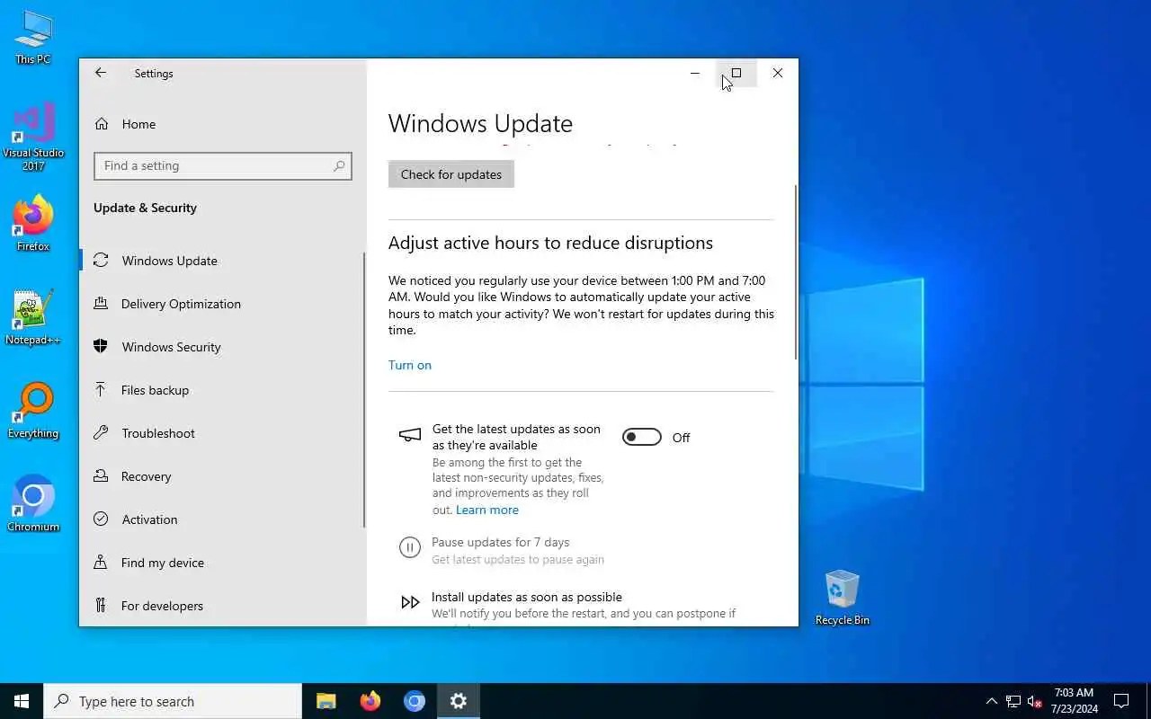Toggle Get the latest updates switch
The image size is (1151, 719).
click(x=642, y=437)
